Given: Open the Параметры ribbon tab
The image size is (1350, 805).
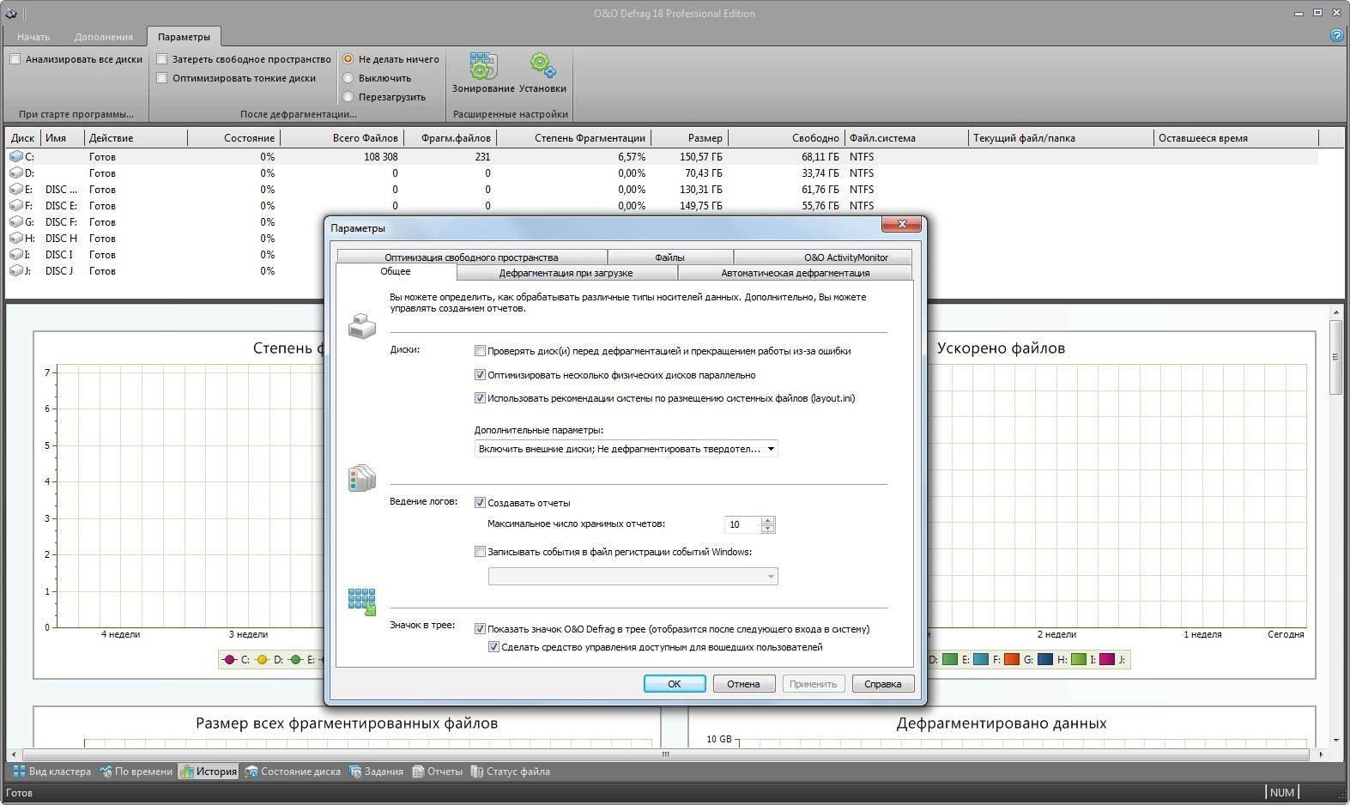Looking at the screenshot, I should pos(184,37).
